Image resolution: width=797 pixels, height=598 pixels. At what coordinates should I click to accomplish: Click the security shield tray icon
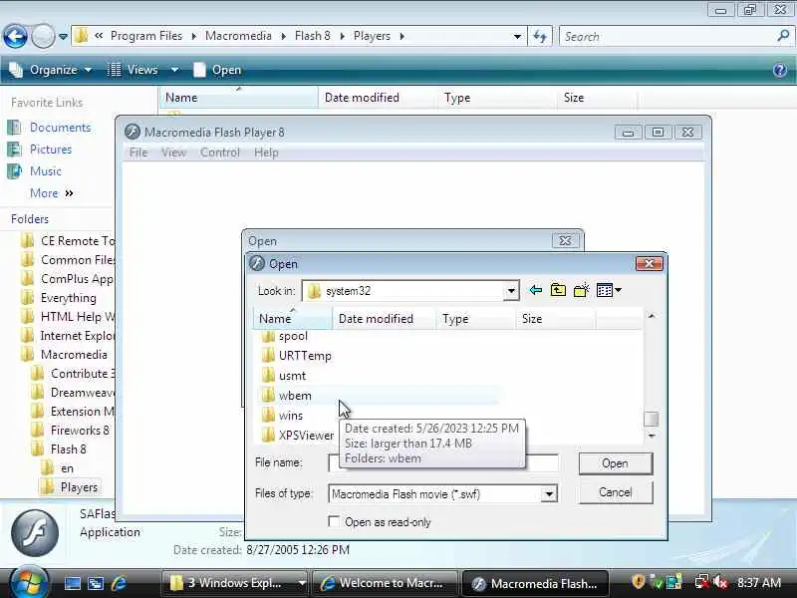(x=638, y=582)
